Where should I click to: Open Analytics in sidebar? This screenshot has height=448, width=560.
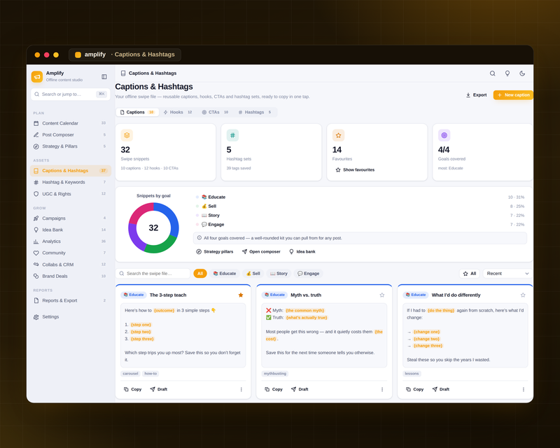point(71,241)
